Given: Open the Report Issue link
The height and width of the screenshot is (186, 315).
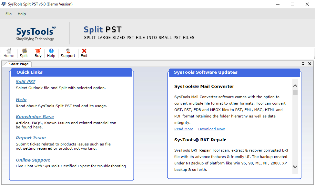Looking at the screenshot, I should (31, 138).
